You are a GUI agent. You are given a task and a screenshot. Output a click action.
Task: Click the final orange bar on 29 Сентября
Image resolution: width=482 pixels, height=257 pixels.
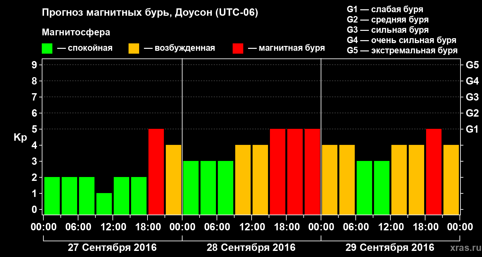coord(451,180)
